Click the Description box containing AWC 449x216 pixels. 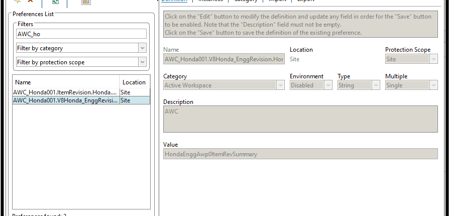pos(300,119)
